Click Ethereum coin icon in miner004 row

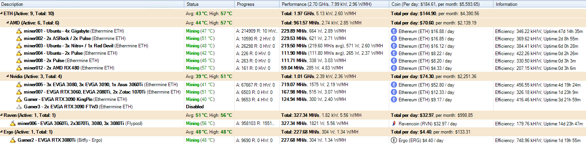pyautogui.click(x=394, y=53)
